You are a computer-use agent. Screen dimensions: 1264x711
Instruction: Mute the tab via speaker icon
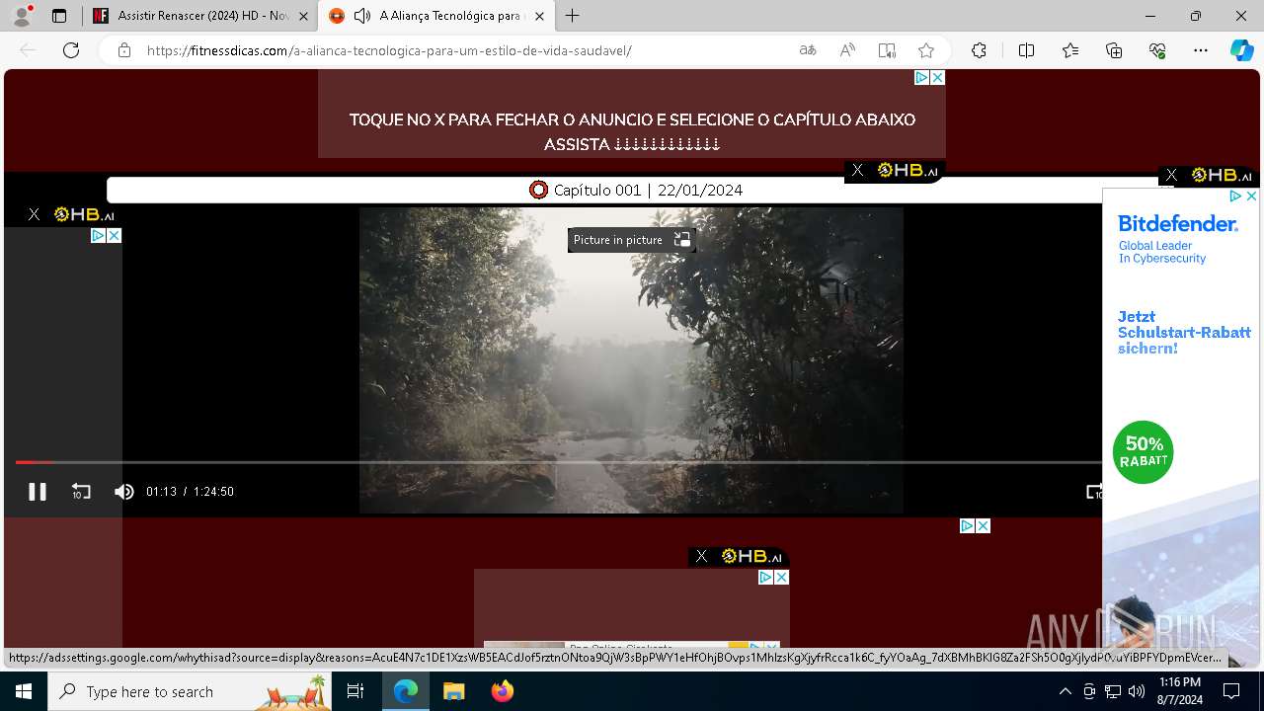[362, 16]
